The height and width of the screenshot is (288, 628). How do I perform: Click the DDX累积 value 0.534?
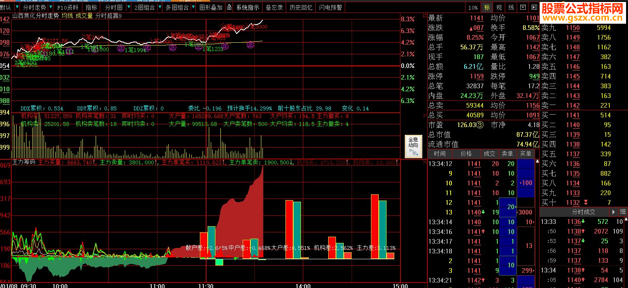(56, 108)
